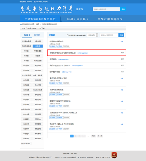Expand the 继续教育审批 item
Image resolution: width=146 pixels, height=161 pixels.
(x=122, y=72)
